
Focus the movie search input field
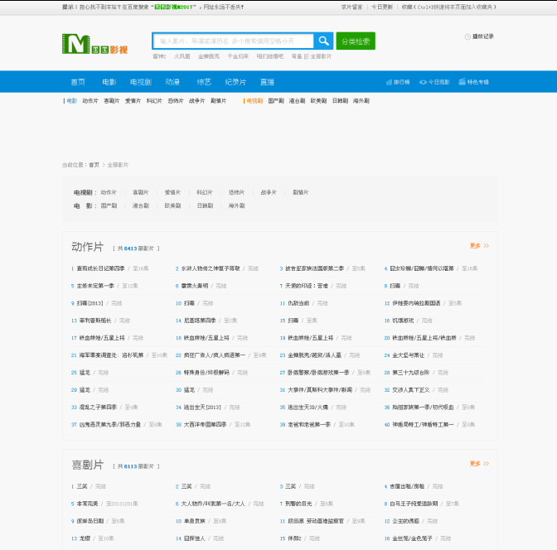pyautogui.click(x=234, y=41)
